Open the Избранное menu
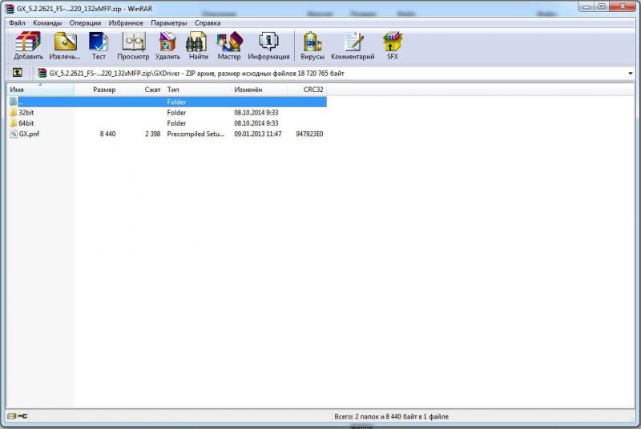 (x=126, y=23)
